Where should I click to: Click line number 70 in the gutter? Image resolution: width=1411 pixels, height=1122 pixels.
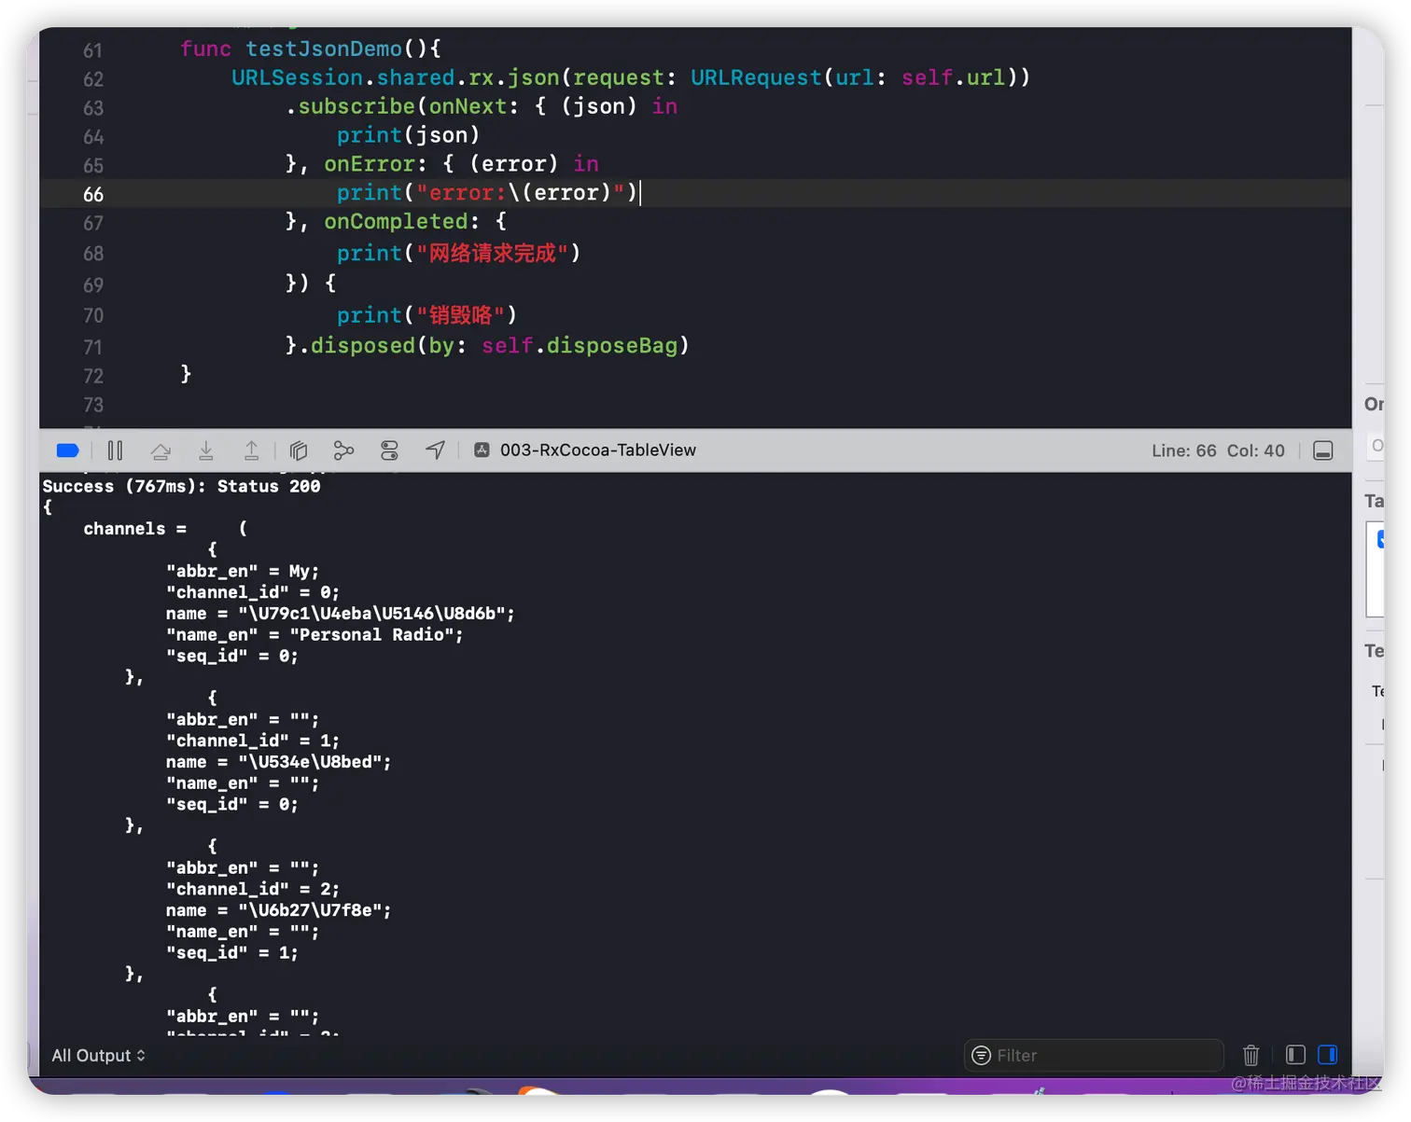click(x=93, y=315)
